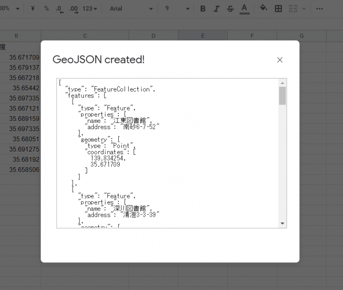Image resolution: width=343 pixels, height=290 pixels.
Task: Format as yen currency
Action: tap(33, 8)
